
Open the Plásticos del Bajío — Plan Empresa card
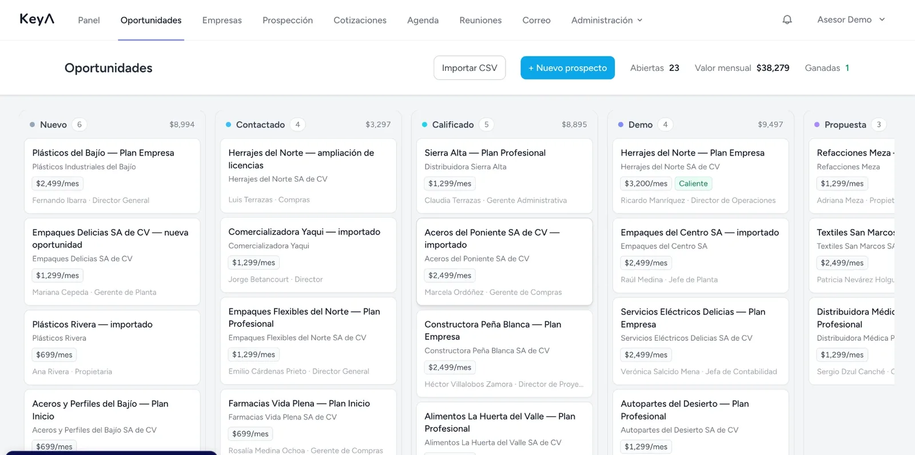click(112, 176)
